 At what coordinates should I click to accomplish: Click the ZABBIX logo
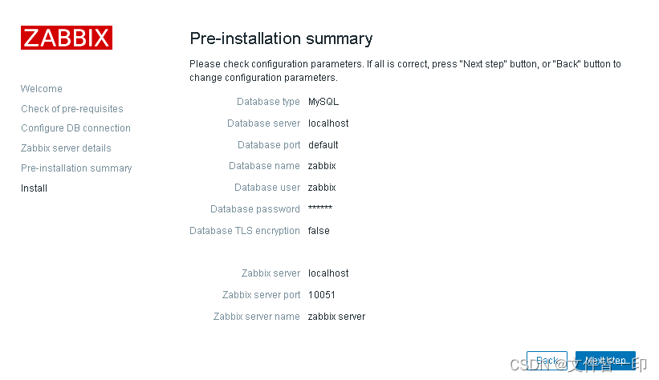[x=67, y=38]
